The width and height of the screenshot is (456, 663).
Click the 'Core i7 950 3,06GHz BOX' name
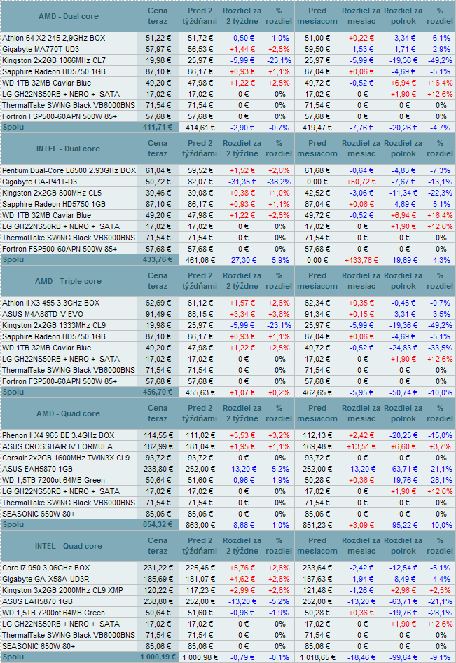[x=46, y=568]
